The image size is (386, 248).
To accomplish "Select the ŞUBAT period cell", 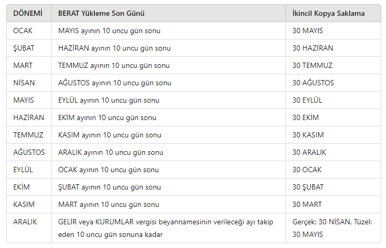I will pyautogui.click(x=29, y=48).
